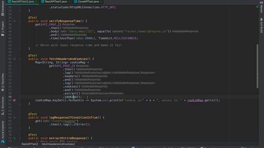Click fetchHeadersAndCookies() in the breadcrumb bar
The image size is (264, 148).
coord(58,144)
